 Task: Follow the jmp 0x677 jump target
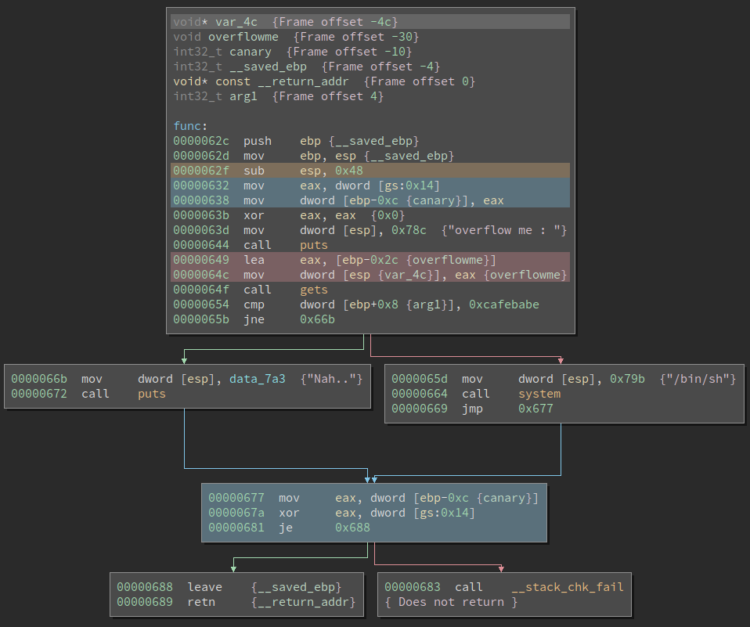click(x=535, y=409)
